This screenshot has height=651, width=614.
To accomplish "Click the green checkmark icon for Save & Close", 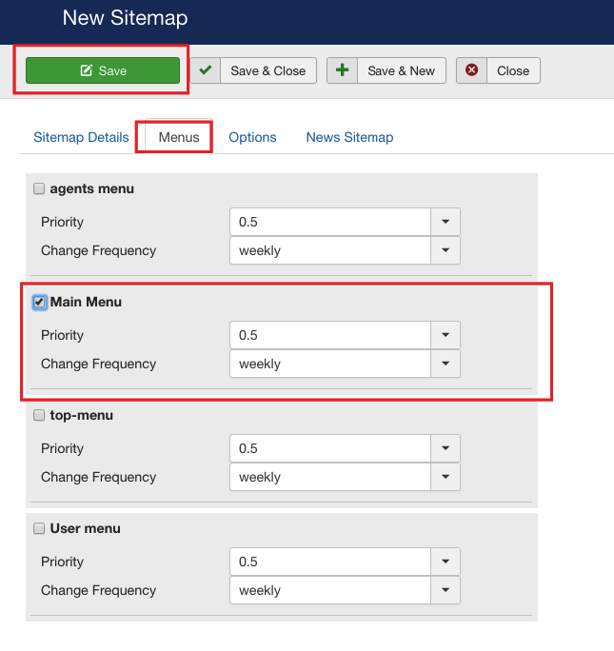I will point(205,70).
